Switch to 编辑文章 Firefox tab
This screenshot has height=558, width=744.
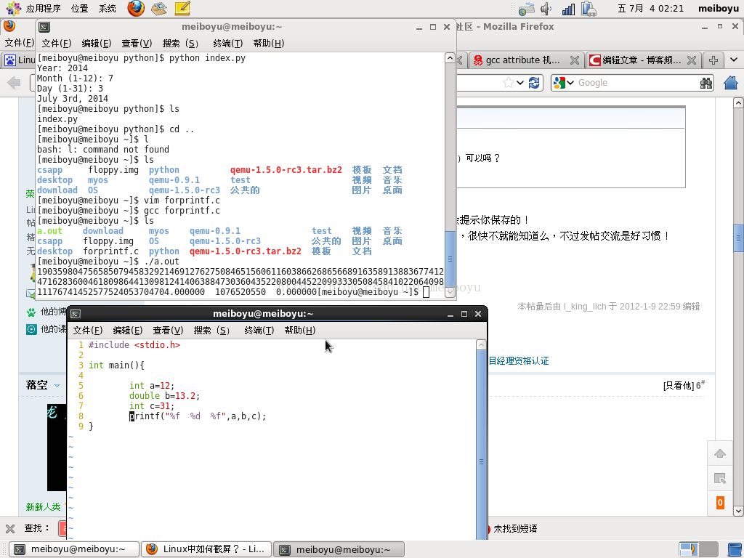(x=642, y=60)
